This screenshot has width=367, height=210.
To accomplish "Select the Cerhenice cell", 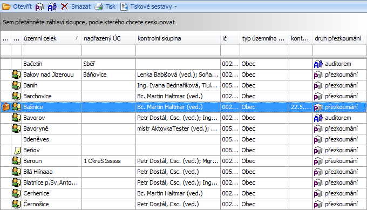I will click(52, 193).
